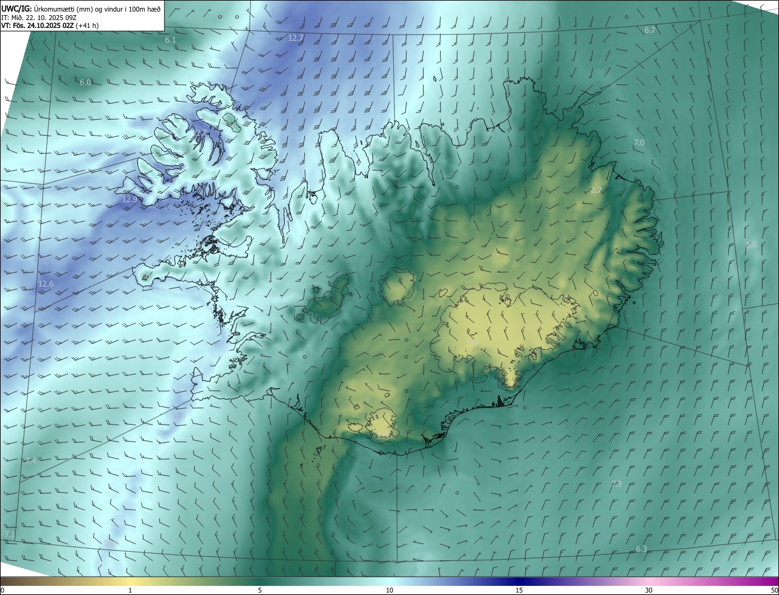Click the '6.3' value label on the map
Screen dimensions: 779x595
point(641,549)
